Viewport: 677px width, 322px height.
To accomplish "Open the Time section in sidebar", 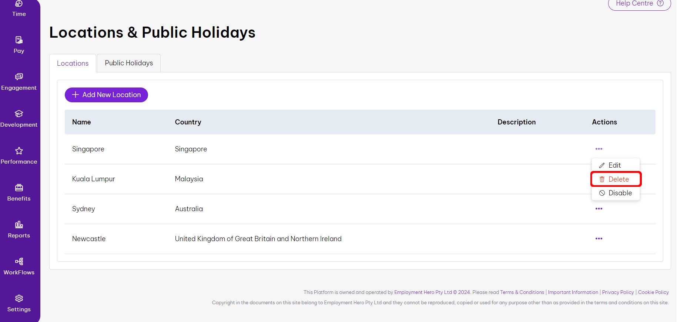I will pyautogui.click(x=19, y=9).
